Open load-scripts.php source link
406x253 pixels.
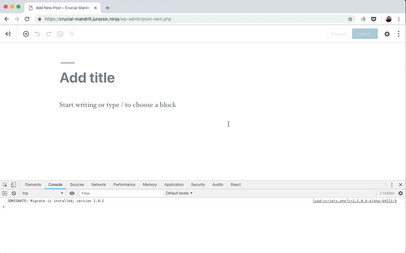(x=355, y=201)
